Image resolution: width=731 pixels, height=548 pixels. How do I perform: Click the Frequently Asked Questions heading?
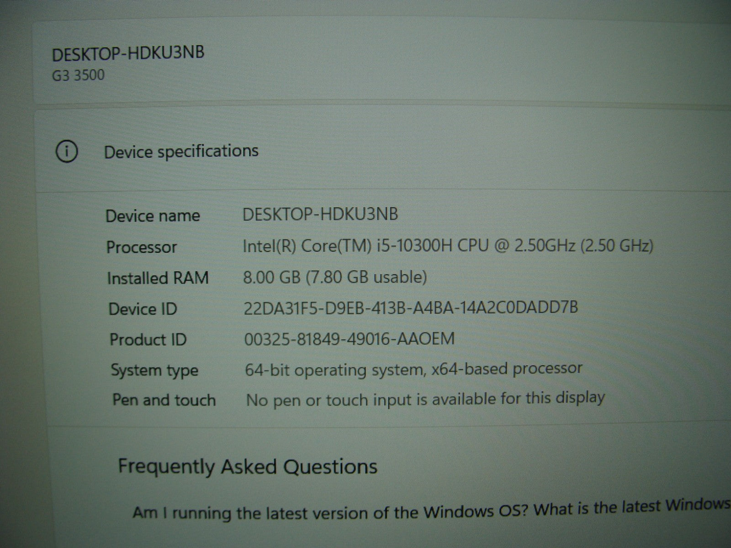(x=248, y=467)
